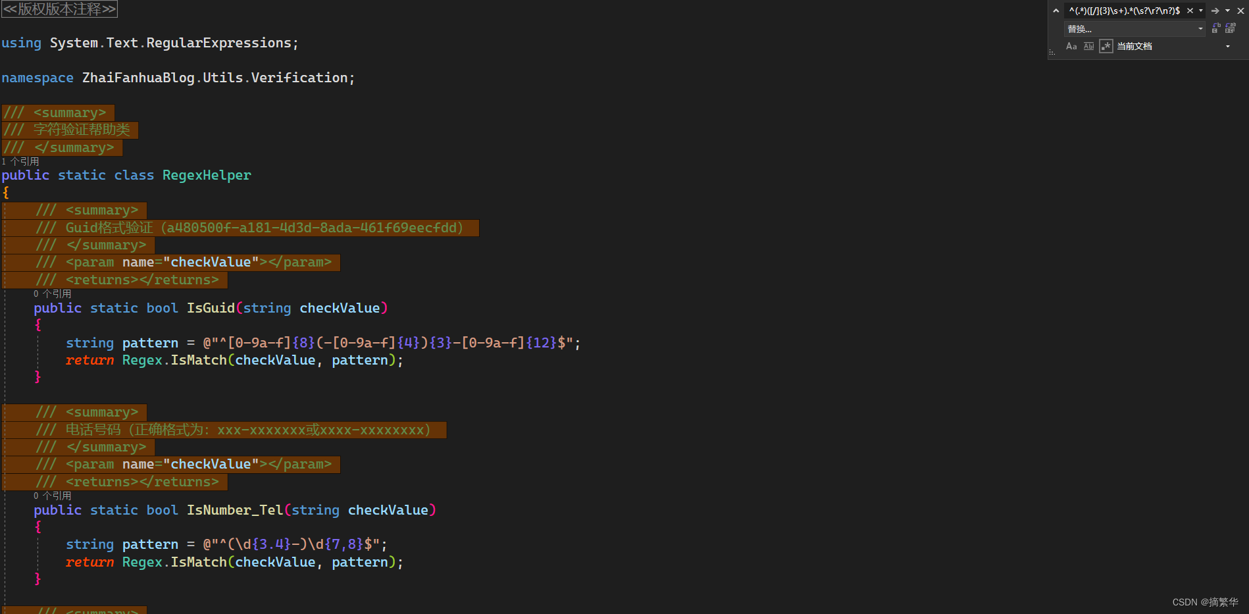This screenshot has height=614, width=1249.
Task: Click the Guid regex pattern string
Action: point(388,343)
